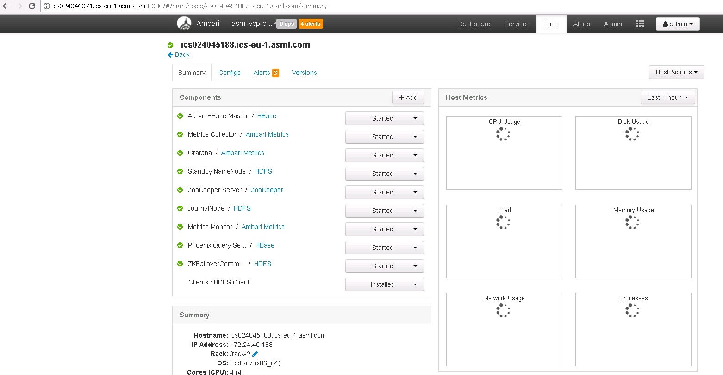
Task: Go to Services in top navigation
Action: tap(517, 24)
